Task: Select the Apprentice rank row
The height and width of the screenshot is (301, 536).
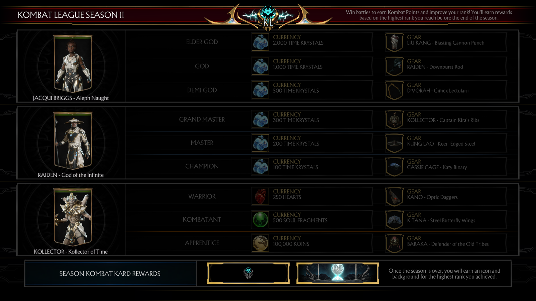Action: pyautogui.click(x=322, y=243)
